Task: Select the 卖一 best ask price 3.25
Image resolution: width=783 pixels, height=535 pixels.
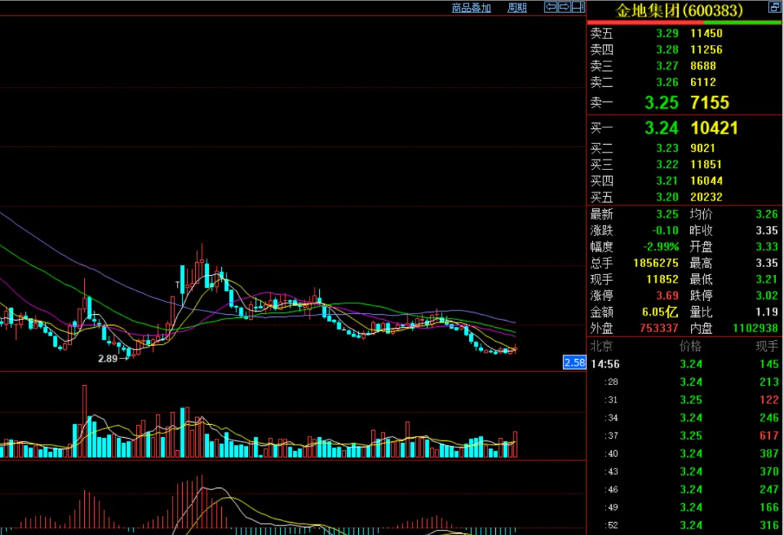Action: pyautogui.click(x=661, y=103)
